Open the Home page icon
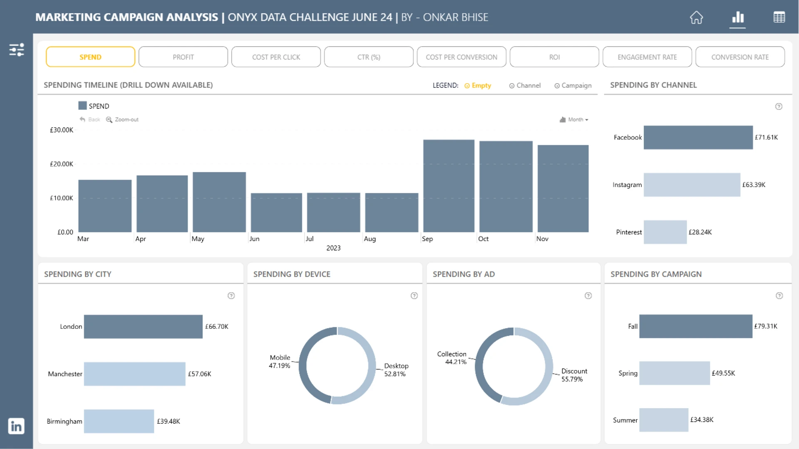This screenshot has height=449, width=799. coord(696,17)
